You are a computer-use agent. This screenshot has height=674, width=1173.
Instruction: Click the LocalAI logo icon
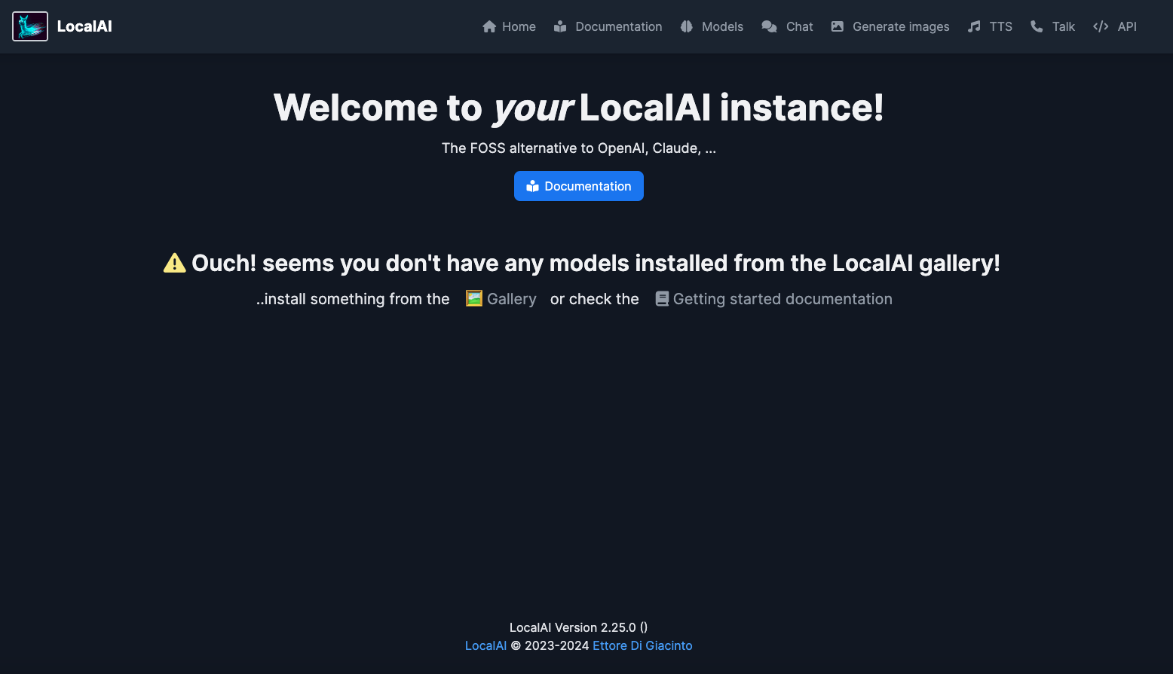pos(29,26)
